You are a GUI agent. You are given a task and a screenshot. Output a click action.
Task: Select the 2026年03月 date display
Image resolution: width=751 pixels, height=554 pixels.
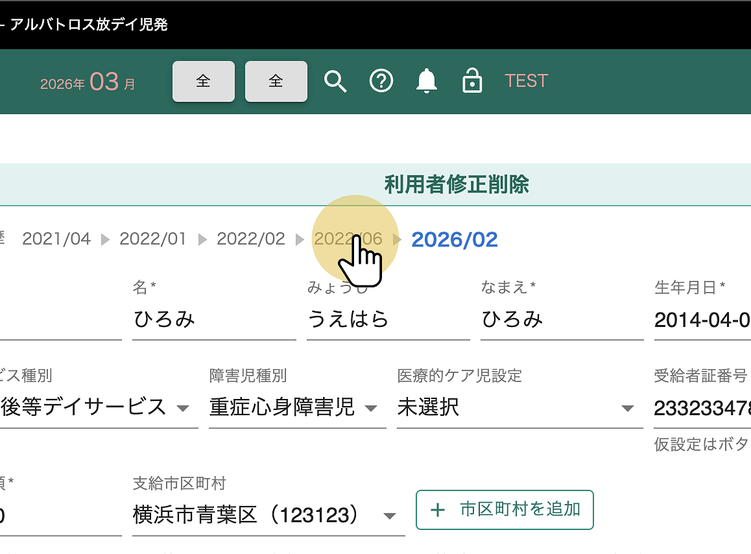(x=88, y=82)
